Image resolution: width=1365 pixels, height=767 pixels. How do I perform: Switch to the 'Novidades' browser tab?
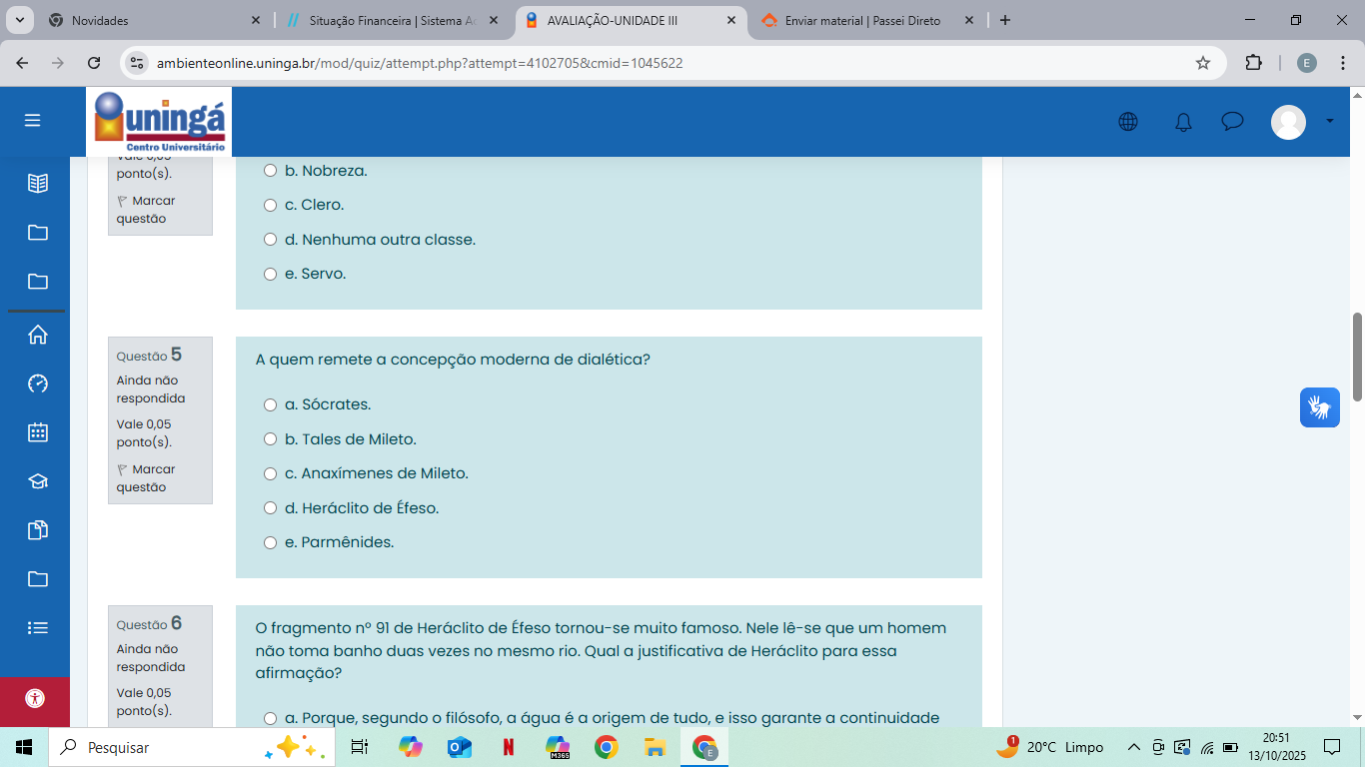[150, 20]
